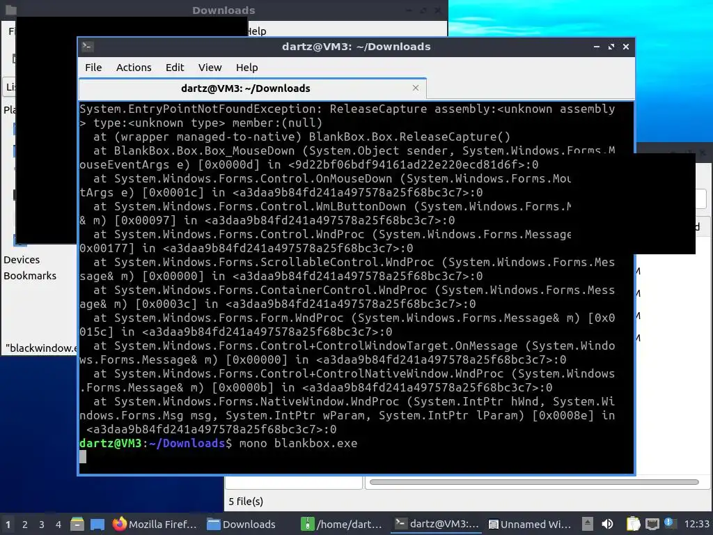
Task: Click the removable media eject tray icon
Action: coord(587,524)
